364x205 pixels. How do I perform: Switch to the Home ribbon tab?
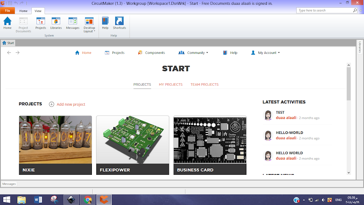click(x=23, y=11)
